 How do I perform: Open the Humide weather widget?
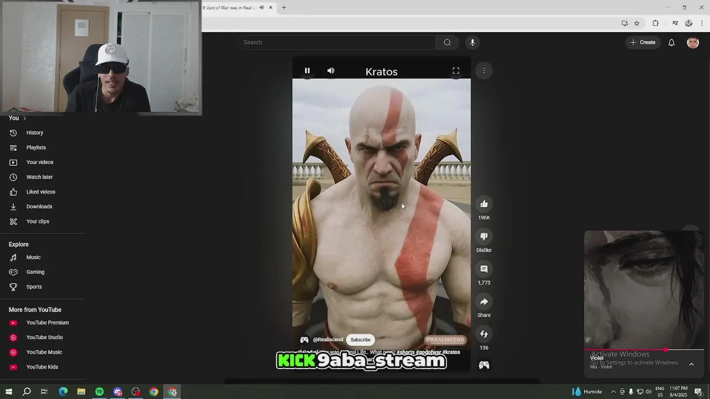tap(587, 392)
